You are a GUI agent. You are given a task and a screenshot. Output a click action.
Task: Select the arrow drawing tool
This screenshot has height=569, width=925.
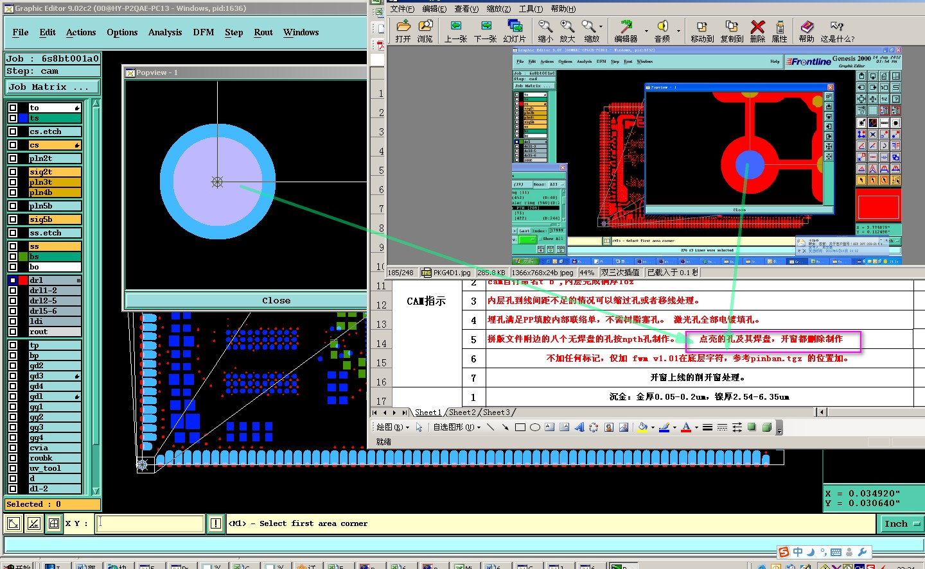pos(506,427)
